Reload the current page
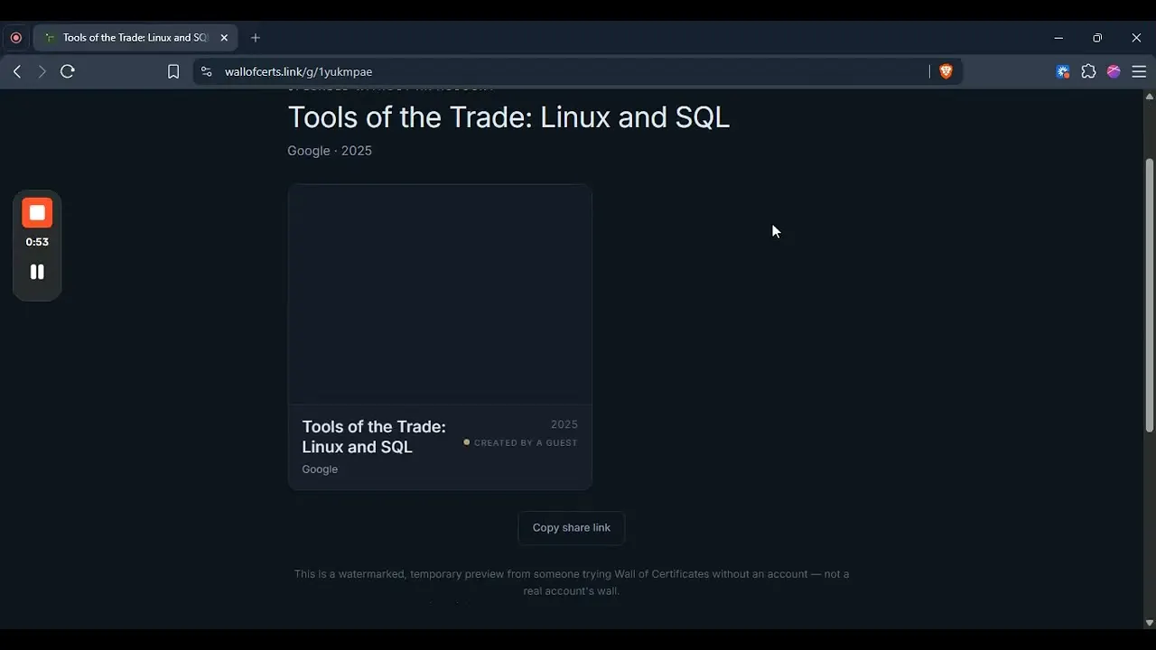The image size is (1156, 650). point(67,71)
